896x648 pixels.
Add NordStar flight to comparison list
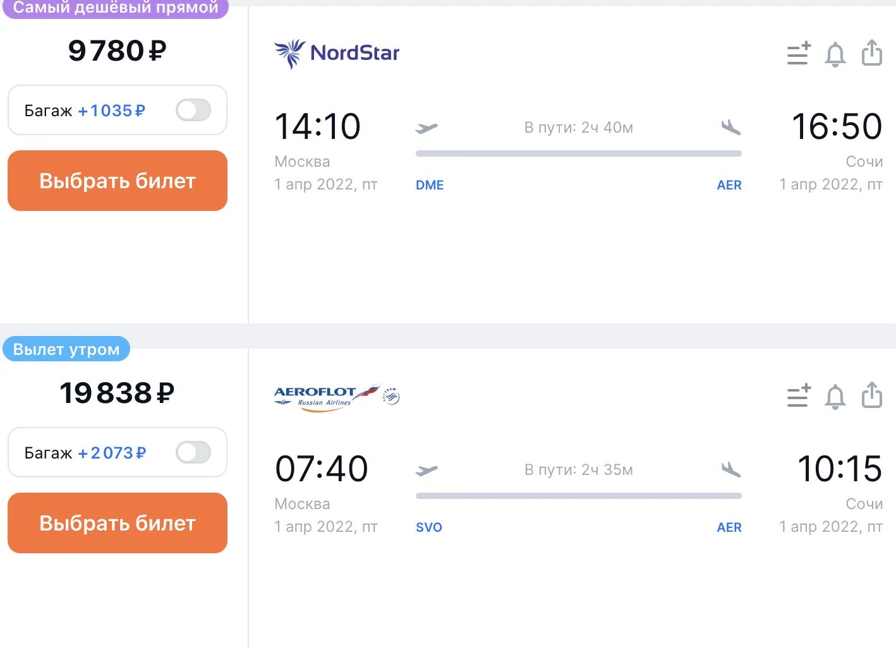(x=799, y=54)
